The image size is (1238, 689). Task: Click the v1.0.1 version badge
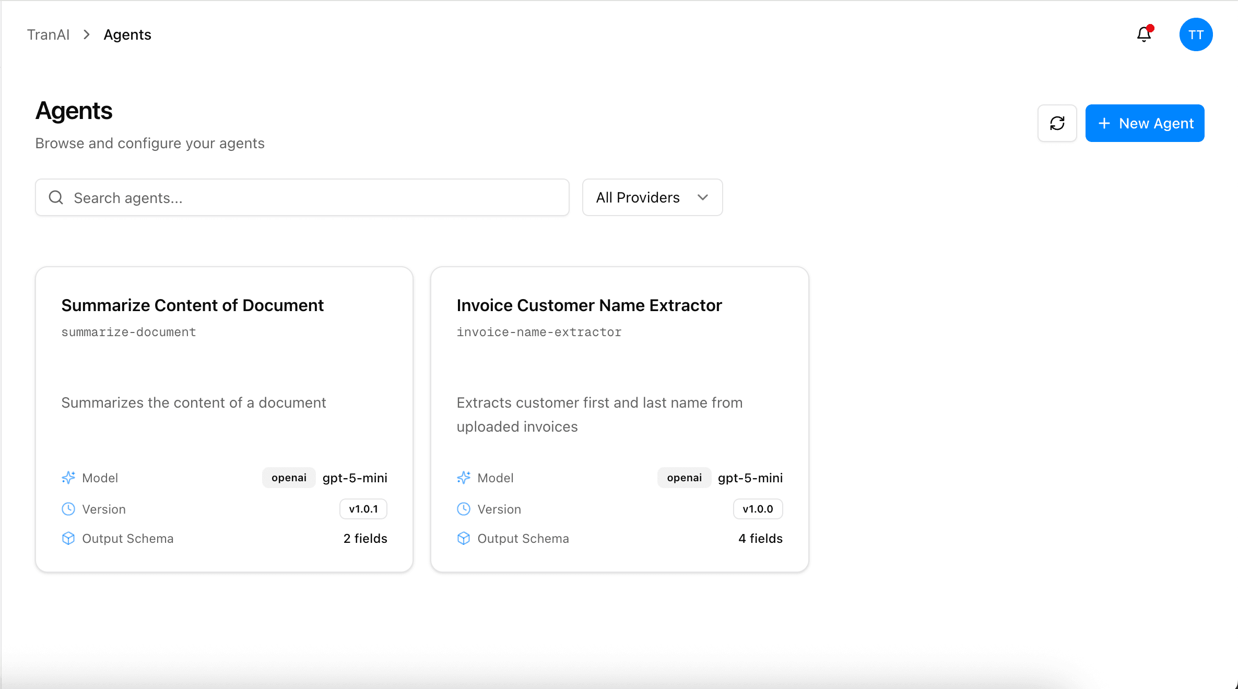pos(363,509)
